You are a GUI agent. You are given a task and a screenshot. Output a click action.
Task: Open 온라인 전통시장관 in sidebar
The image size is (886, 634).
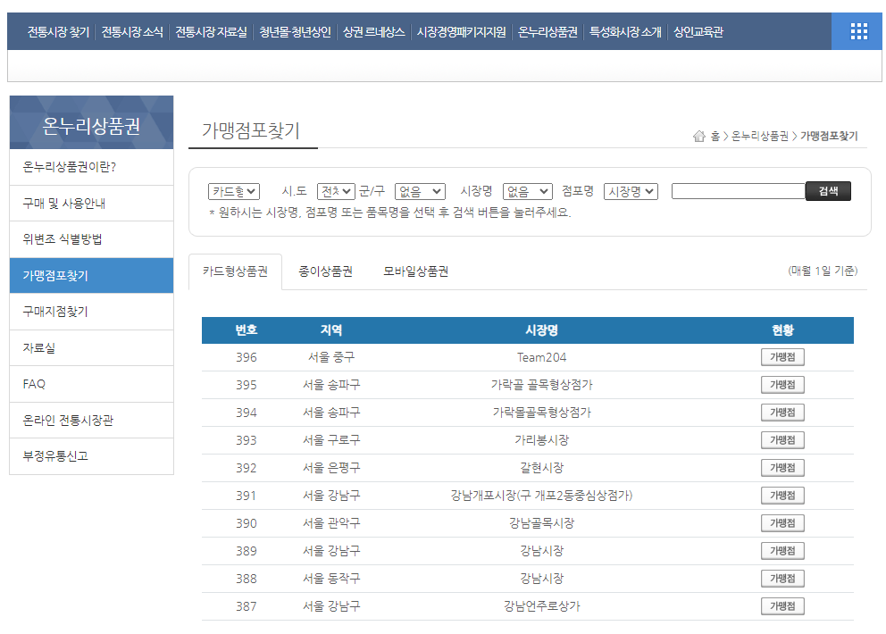pyautogui.click(x=91, y=421)
